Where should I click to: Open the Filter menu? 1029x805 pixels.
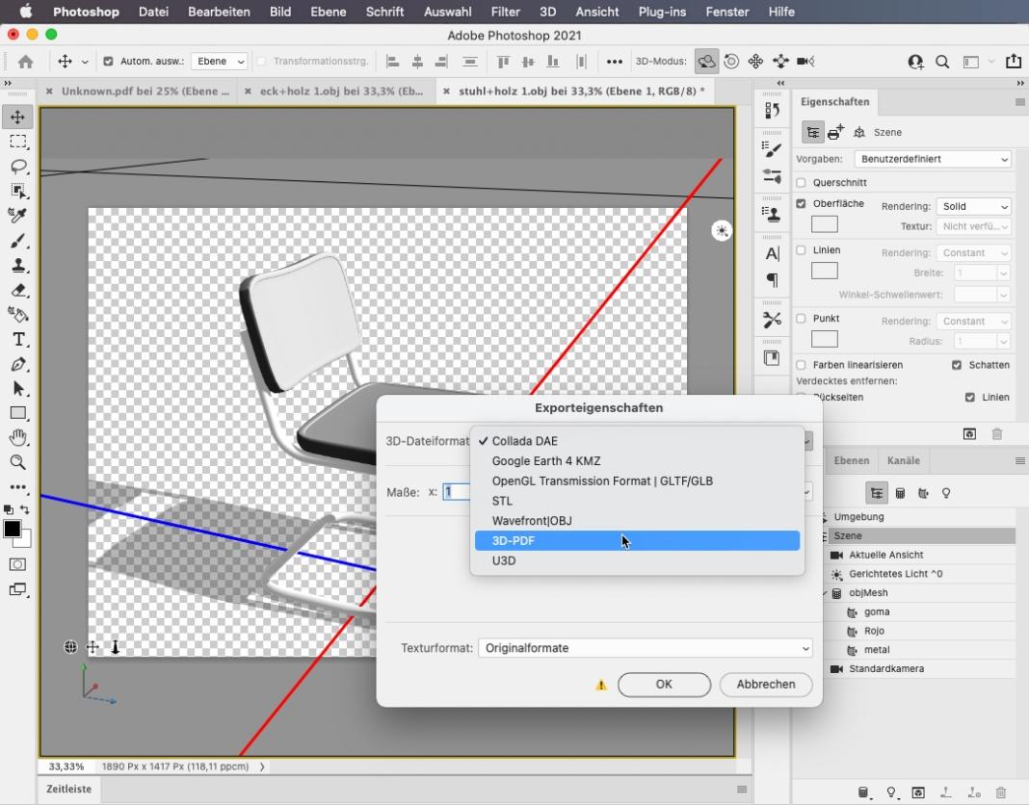coord(505,12)
